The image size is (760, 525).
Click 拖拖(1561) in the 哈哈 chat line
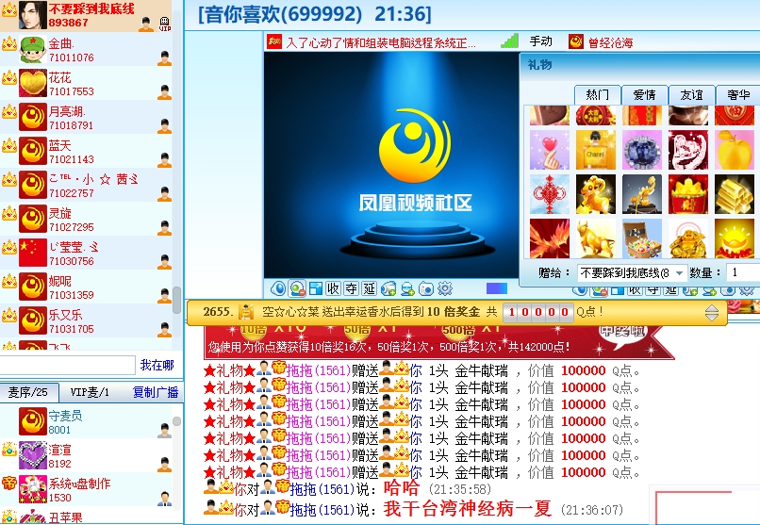point(322,489)
